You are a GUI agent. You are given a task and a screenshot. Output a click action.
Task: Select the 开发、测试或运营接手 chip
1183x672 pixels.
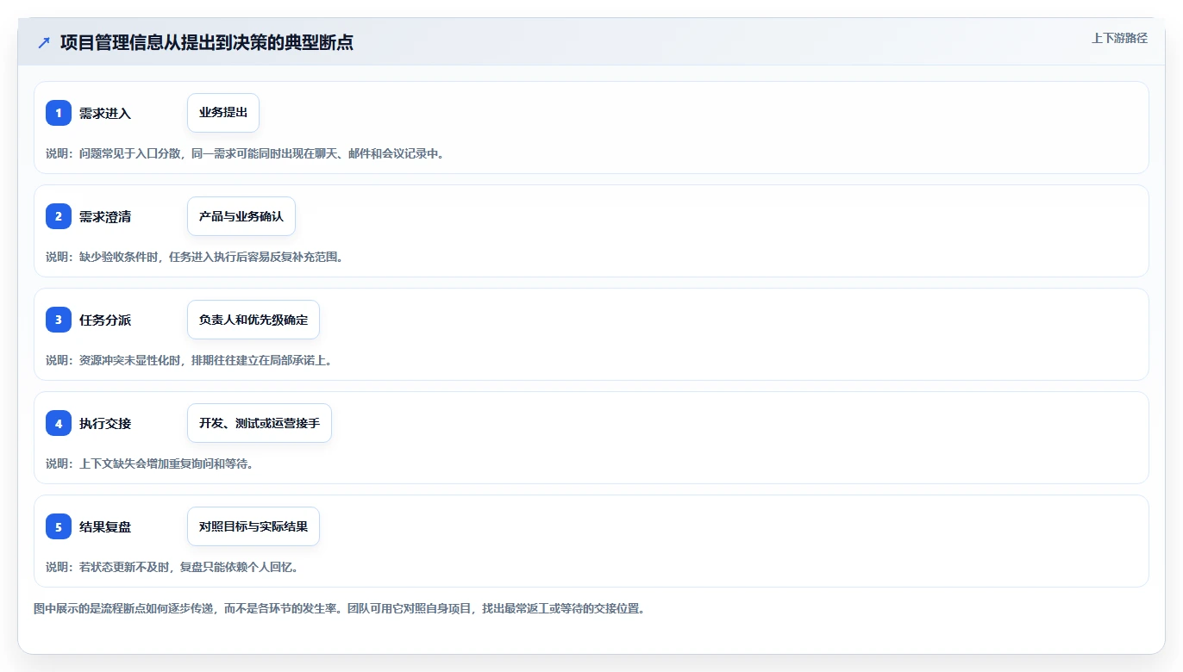[x=260, y=423]
